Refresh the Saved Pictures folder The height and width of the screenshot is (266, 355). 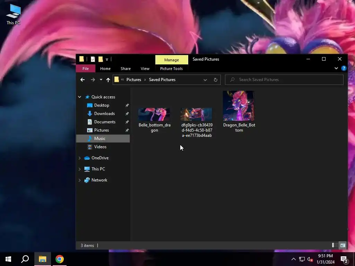click(x=216, y=80)
